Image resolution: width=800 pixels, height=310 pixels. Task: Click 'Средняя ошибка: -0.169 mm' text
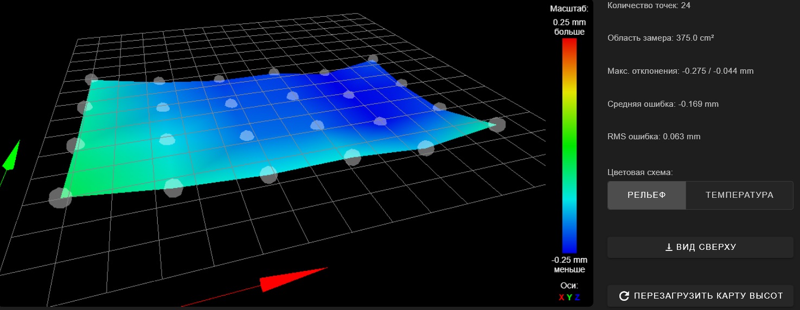point(663,104)
